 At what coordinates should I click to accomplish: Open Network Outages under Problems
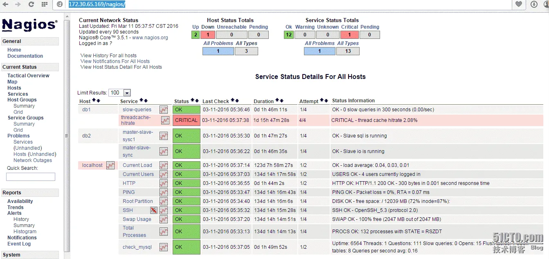pyautogui.click(x=33, y=160)
